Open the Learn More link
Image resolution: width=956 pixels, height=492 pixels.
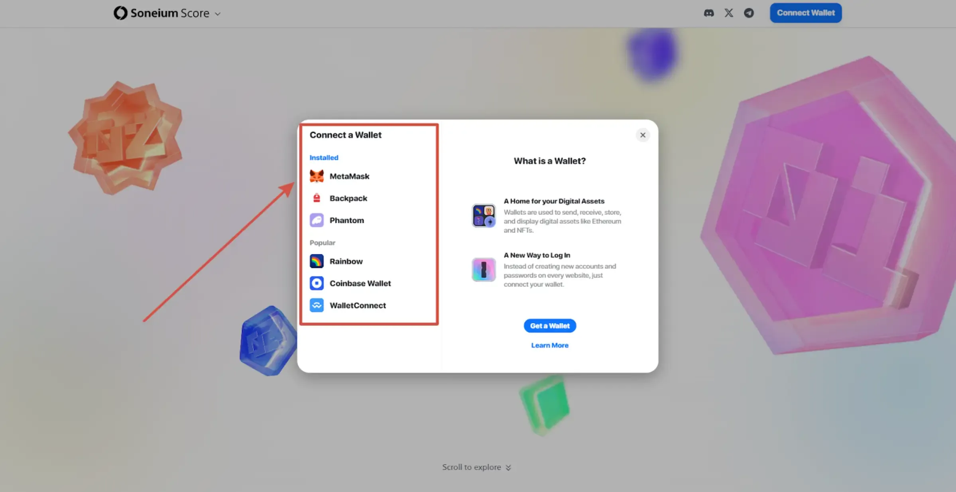click(549, 345)
